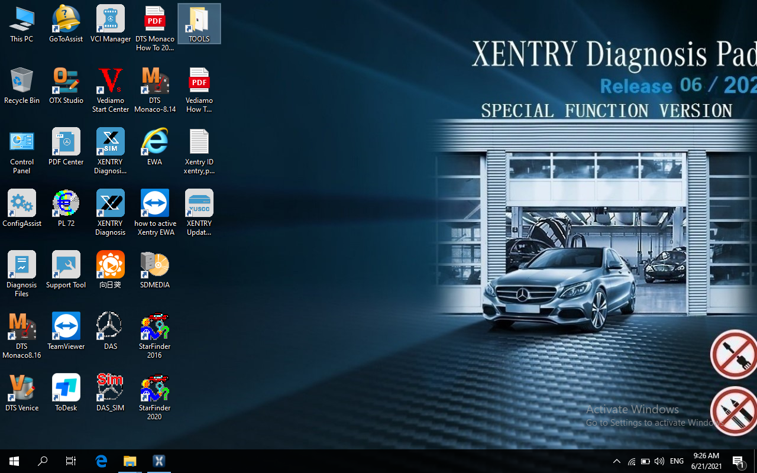The width and height of the screenshot is (757, 473).
Task: Launch TeamViewer desktop shortcut
Action: (66, 331)
